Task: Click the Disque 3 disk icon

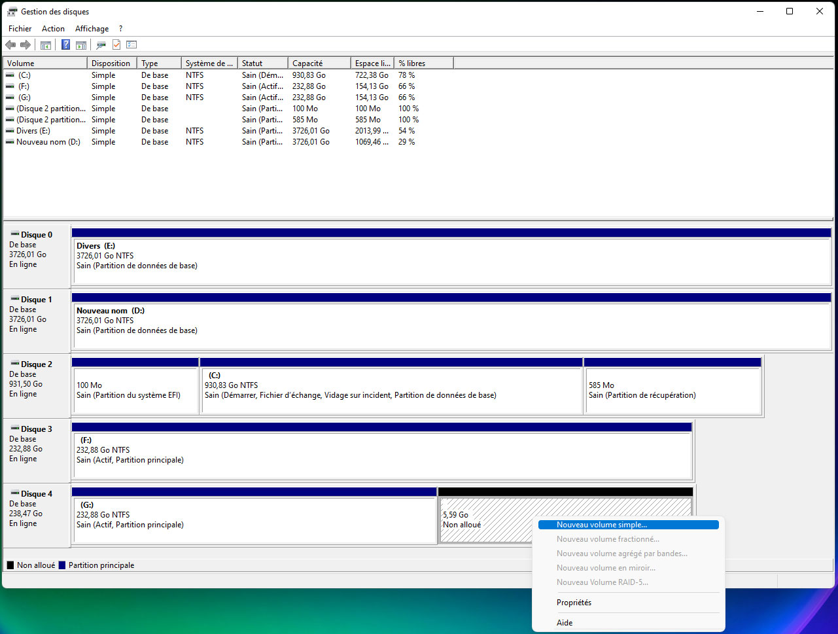Action: pos(14,429)
